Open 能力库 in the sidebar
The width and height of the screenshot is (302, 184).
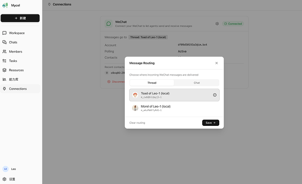20,80
